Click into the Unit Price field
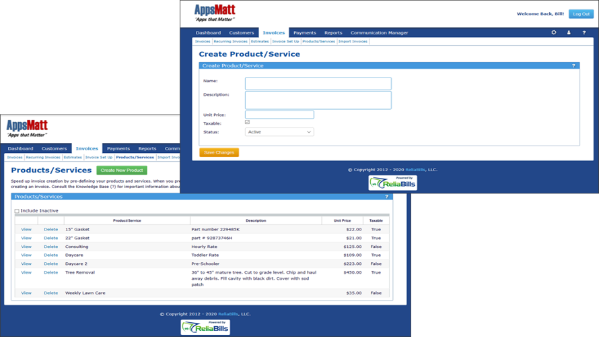599x337 pixels. pos(279,115)
